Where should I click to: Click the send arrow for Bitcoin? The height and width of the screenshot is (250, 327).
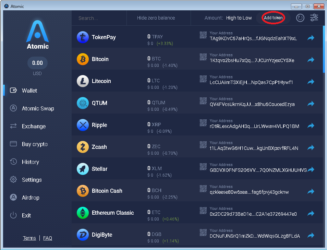[311, 60]
